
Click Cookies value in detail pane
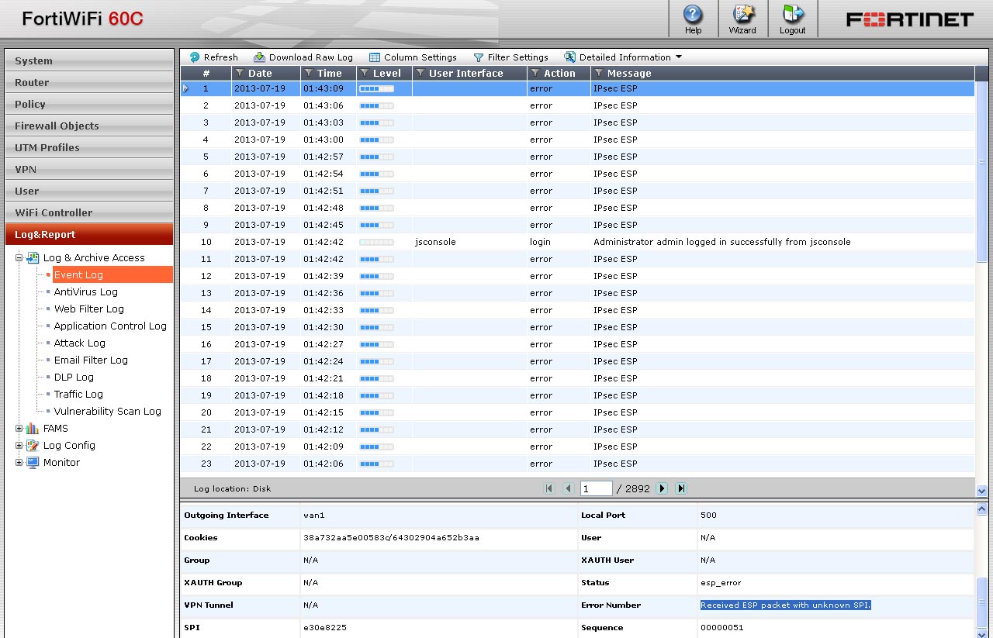pyautogui.click(x=391, y=538)
